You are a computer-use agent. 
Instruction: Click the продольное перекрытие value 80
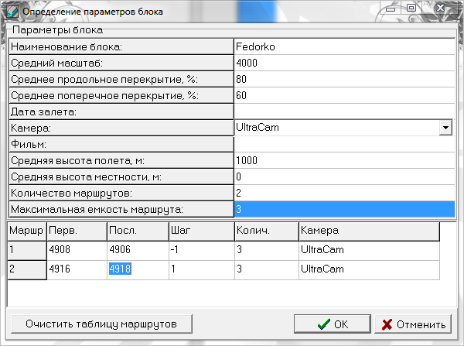[x=344, y=80]
